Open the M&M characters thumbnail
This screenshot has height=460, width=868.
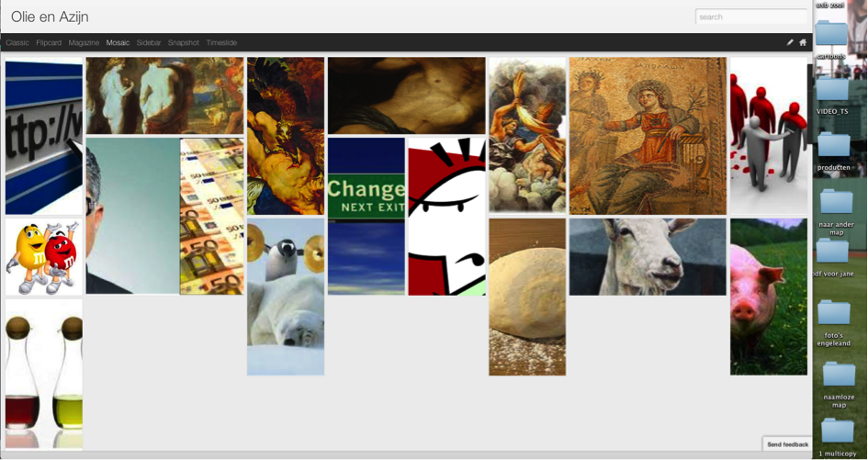(44, 257)
